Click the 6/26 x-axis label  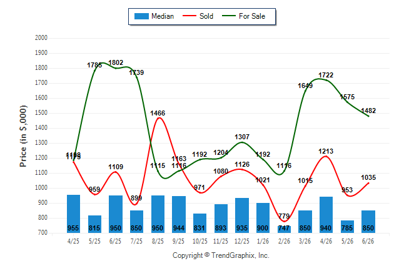[x=368, y=241]
